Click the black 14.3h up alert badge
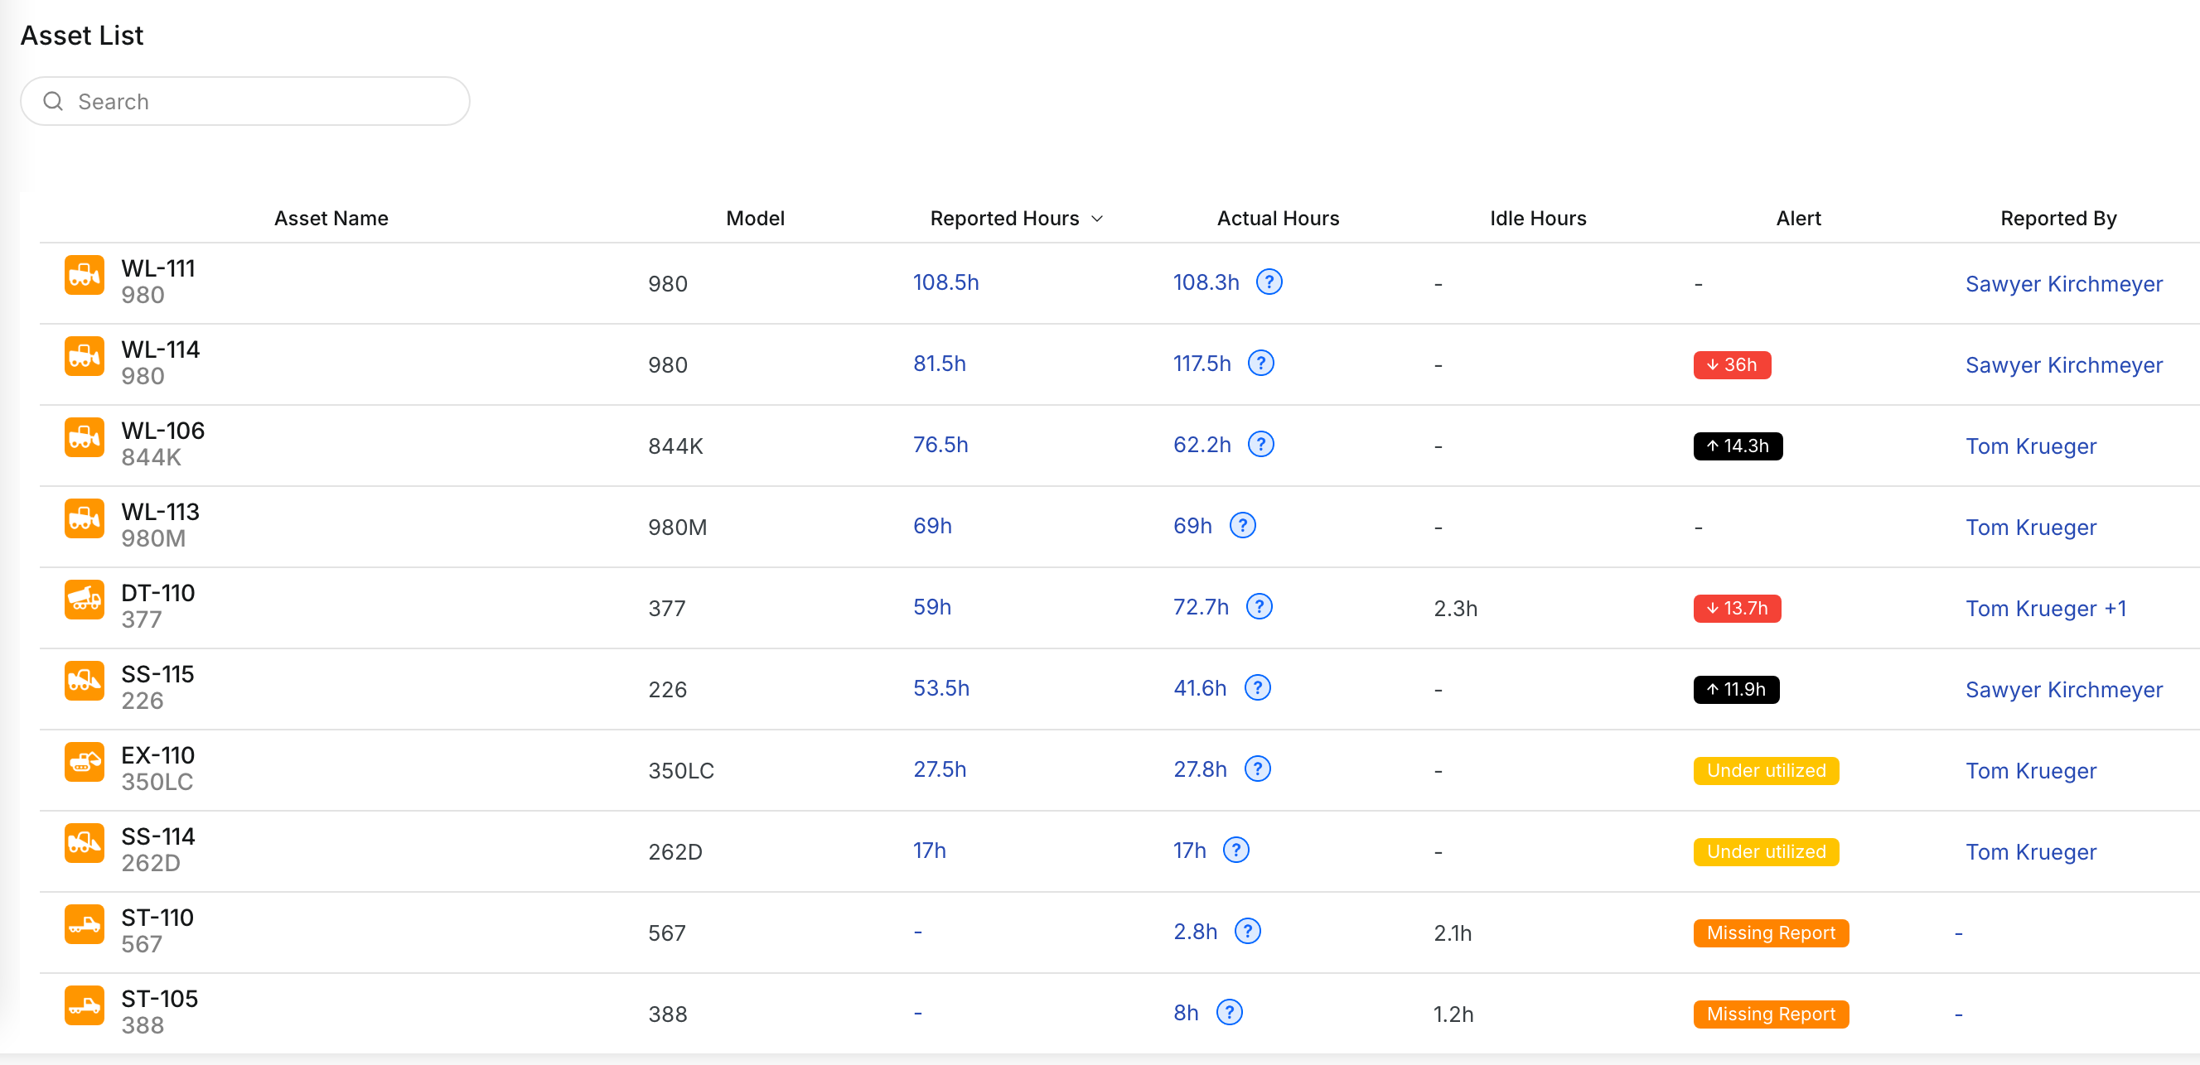The width and height of the screenshot is (2200, 1065). coord(1737,446)
